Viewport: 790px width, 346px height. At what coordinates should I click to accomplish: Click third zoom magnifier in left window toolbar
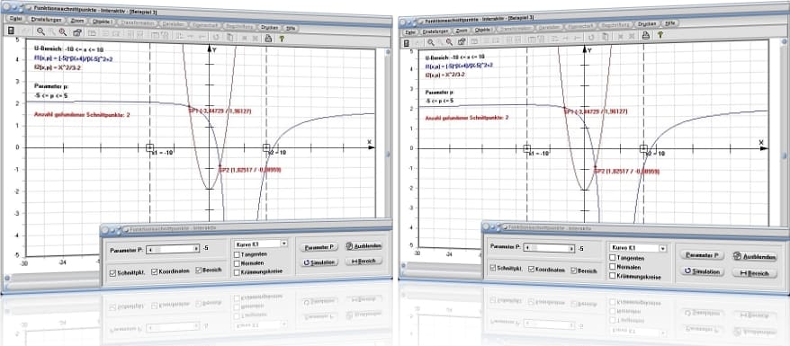[x=63, y=31]
